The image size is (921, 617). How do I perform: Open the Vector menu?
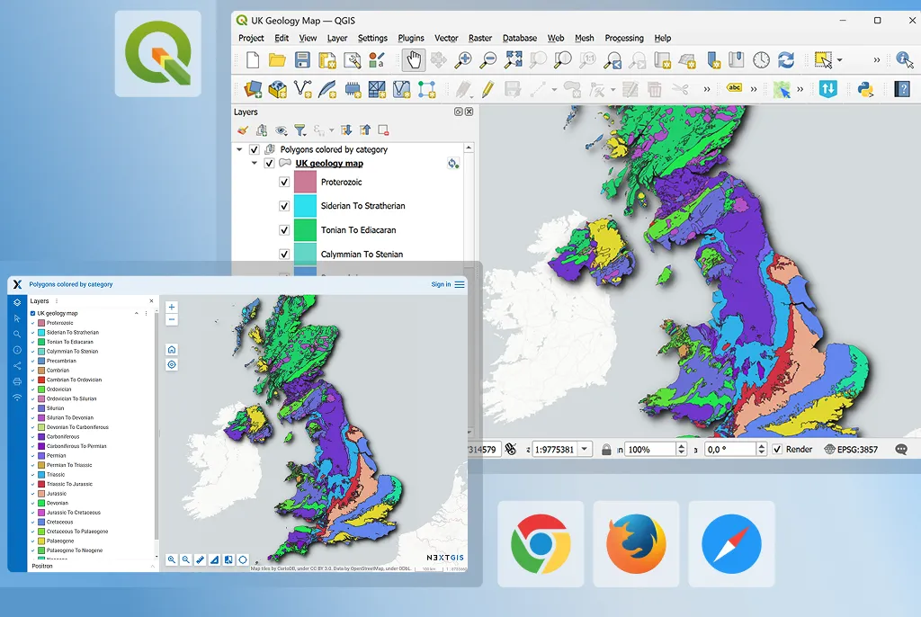click(x=446, y=38)
